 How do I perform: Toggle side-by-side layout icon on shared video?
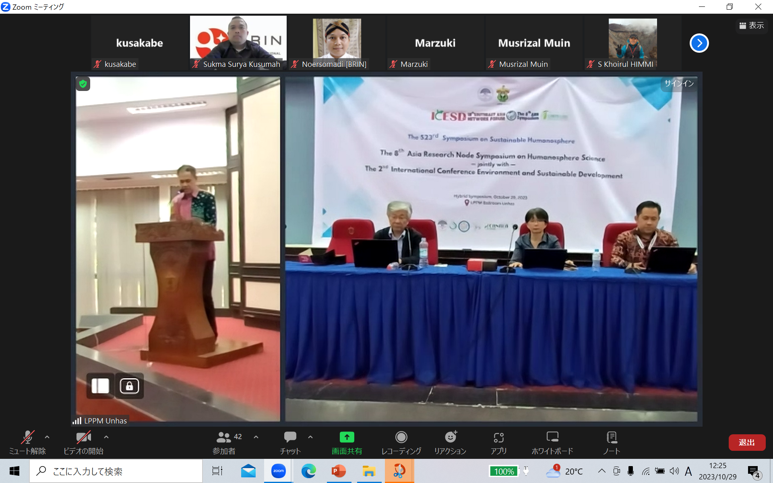(x=100, y=386)
